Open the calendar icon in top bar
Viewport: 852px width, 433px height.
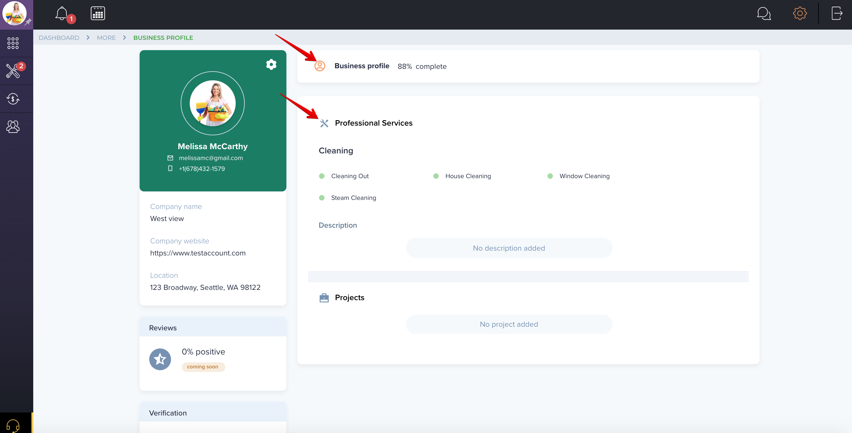[x=98, y=14]
